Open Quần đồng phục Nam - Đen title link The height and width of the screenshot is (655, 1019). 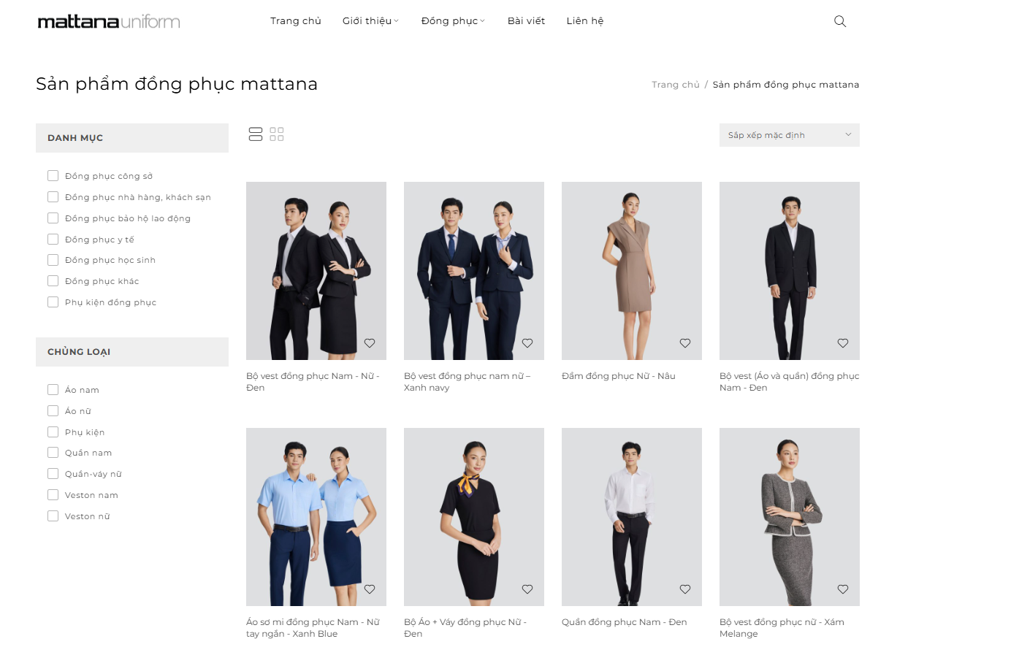click(x=625, y=622)
